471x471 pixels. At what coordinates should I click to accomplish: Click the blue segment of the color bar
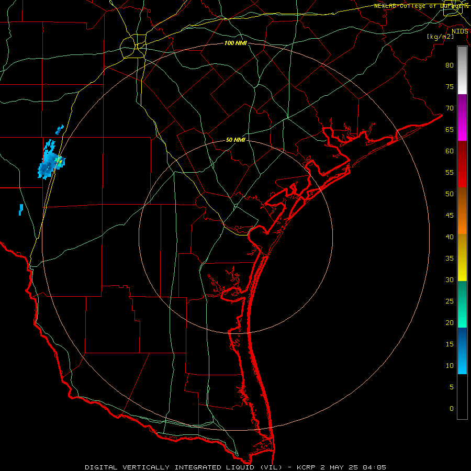pos(462,351)
